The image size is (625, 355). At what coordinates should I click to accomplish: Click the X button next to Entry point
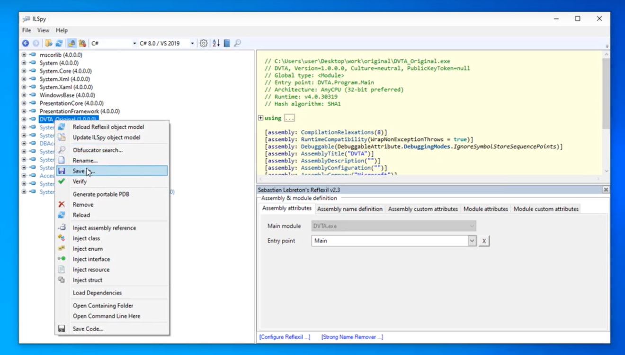[x=484, y=241]
